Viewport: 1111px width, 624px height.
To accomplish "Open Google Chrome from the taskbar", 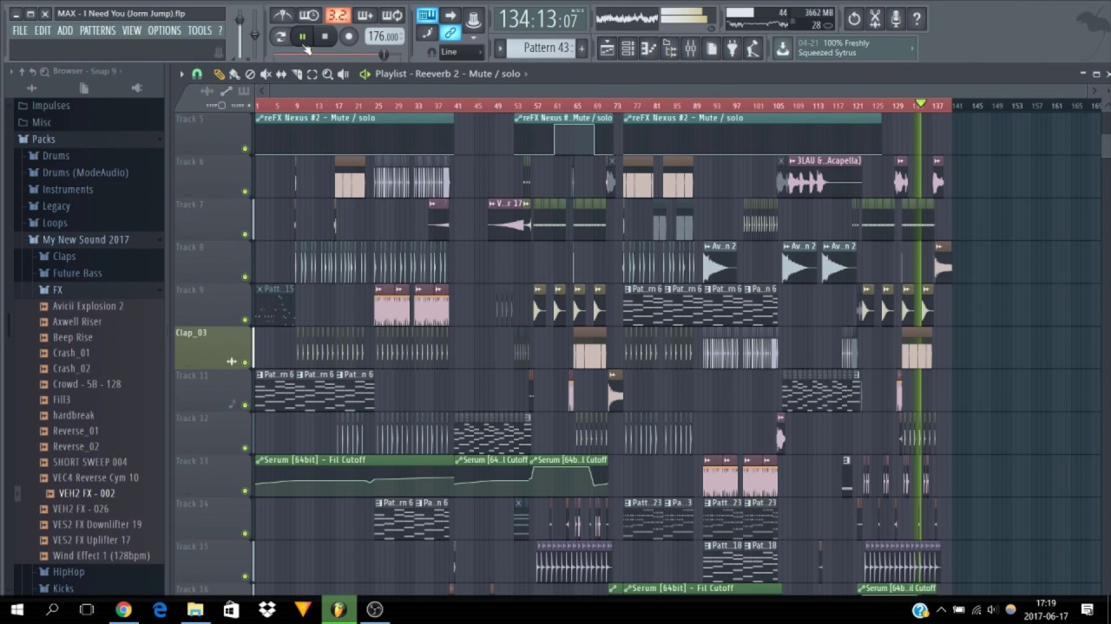I will click(123, 610).
